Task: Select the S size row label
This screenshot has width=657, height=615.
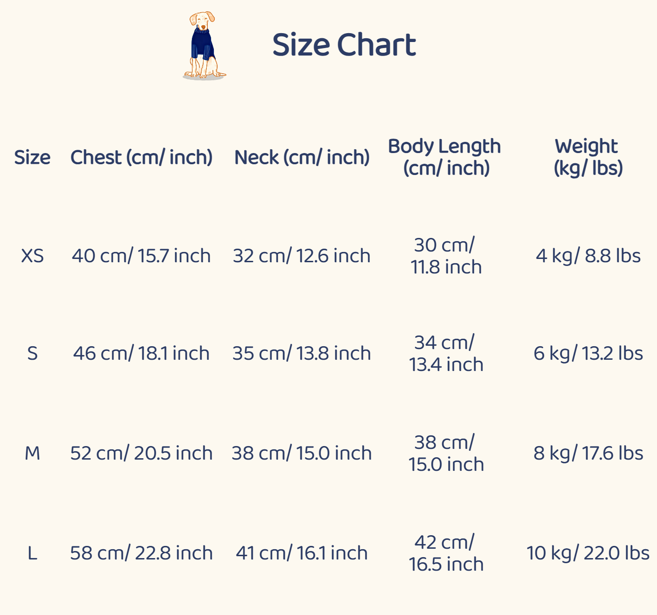Action: point(32,353)
